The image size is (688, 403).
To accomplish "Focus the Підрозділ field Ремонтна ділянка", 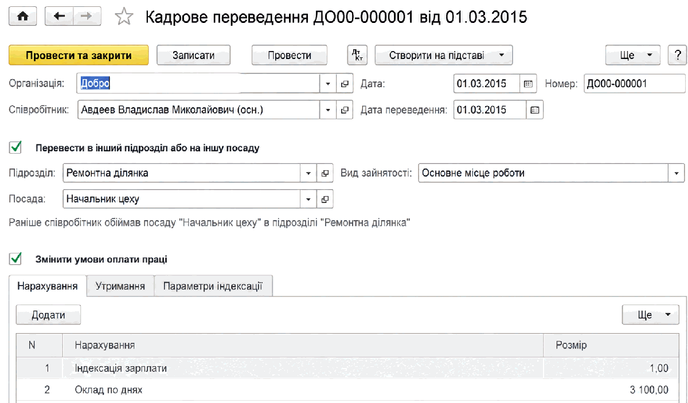I will 181,173.
